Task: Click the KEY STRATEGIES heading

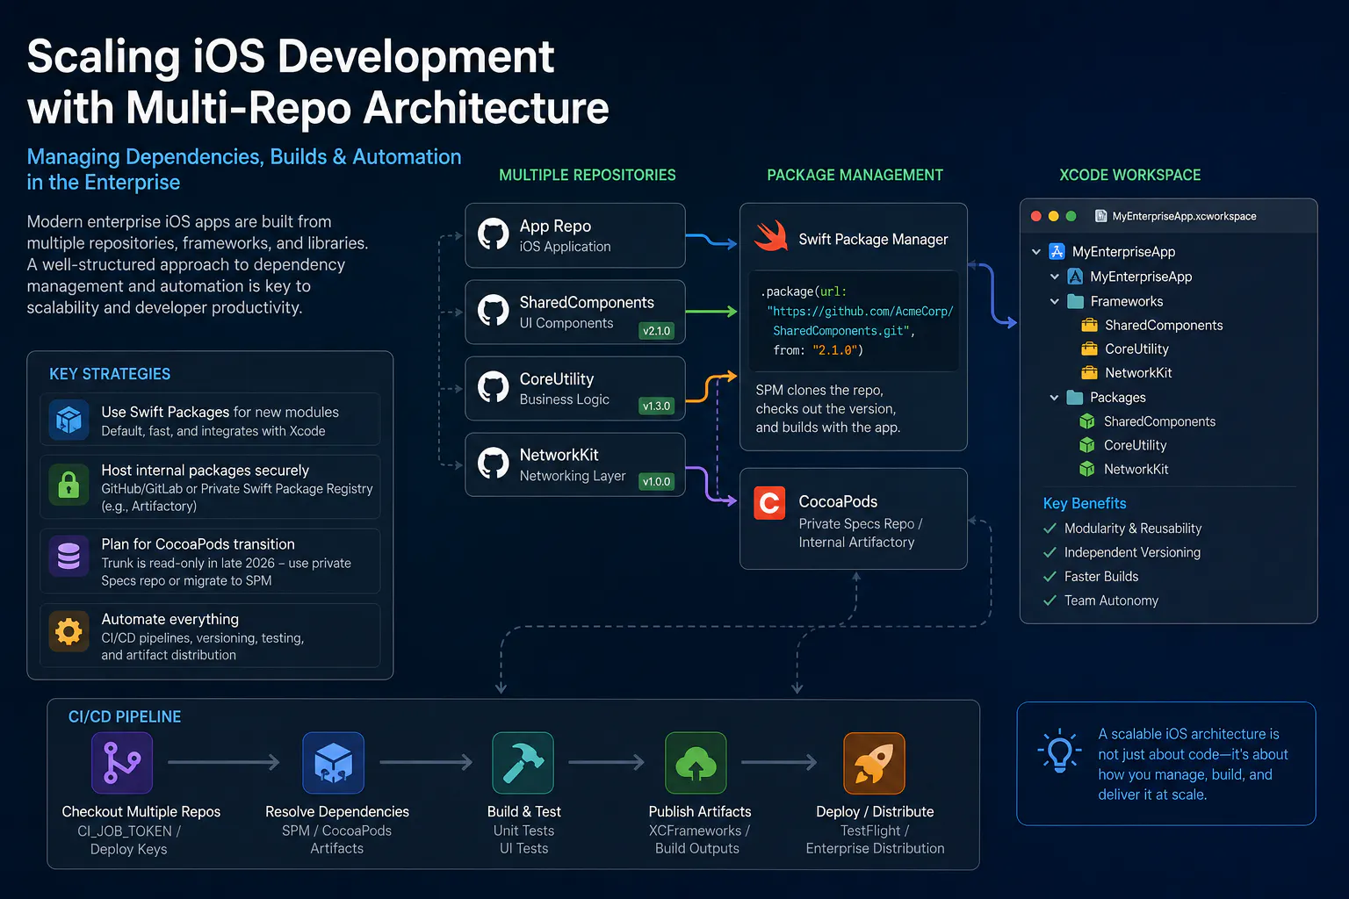Action: point(110,374)
